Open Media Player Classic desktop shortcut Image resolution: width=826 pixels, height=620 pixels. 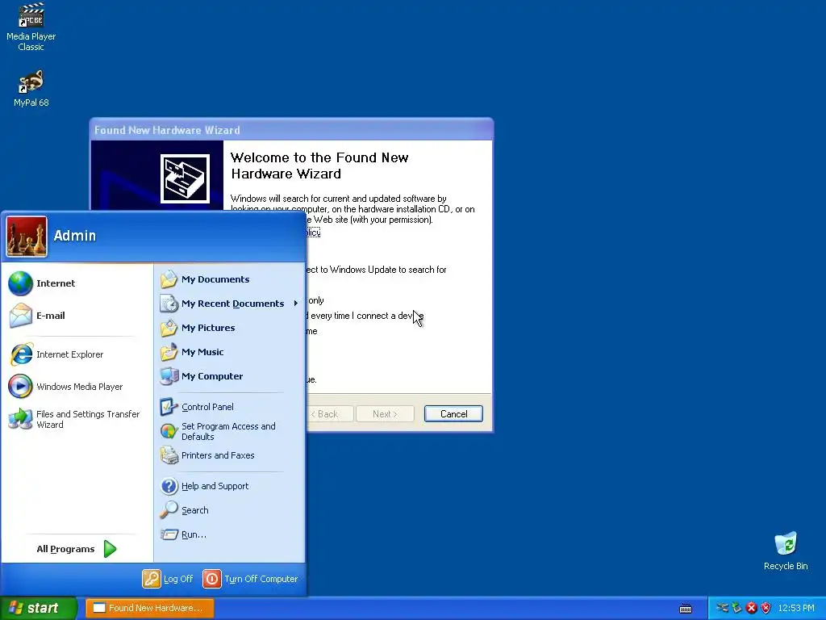pos(31,27)
